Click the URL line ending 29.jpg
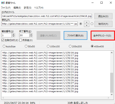 pos(40,89)
